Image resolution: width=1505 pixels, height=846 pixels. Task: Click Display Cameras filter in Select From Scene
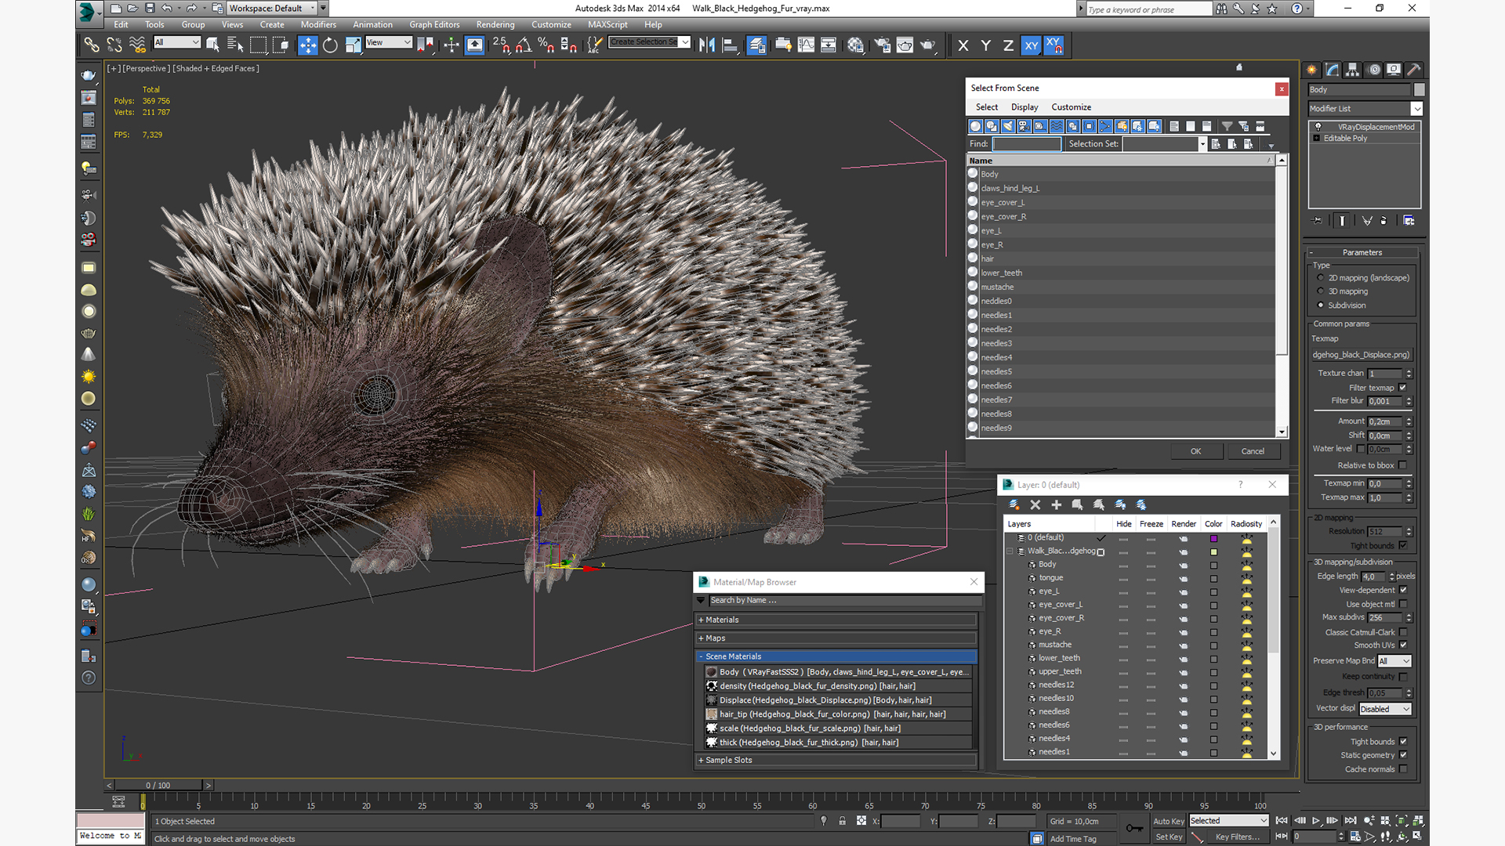point(1024,126)
